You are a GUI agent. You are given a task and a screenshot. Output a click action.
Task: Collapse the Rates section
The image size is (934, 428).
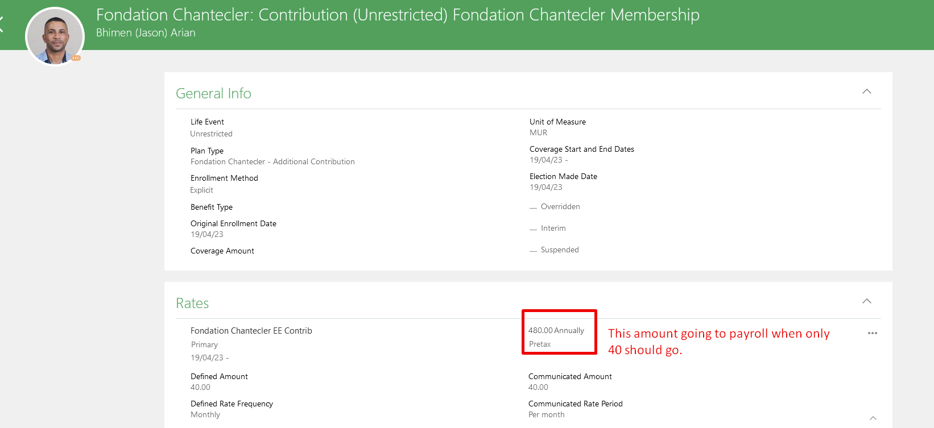click(867, 301)
